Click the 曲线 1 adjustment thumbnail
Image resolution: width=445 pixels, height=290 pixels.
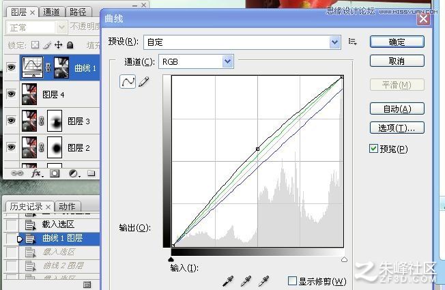pyautogui.click(x=33, y=68)
